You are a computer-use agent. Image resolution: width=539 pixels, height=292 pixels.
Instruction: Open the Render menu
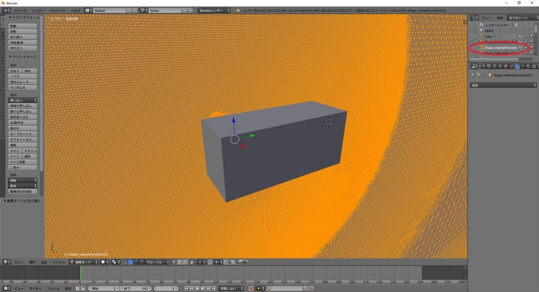38,11
